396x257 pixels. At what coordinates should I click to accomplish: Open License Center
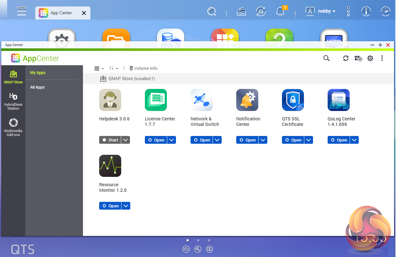tap(156, 140)
